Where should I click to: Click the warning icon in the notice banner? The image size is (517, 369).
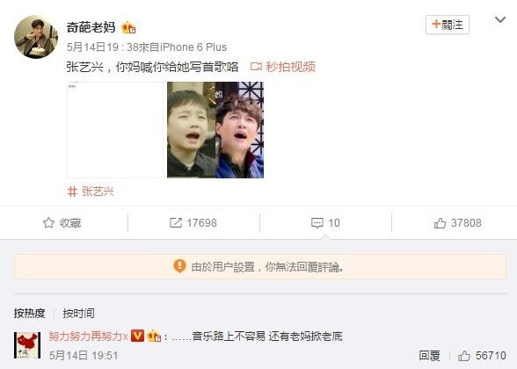(x=179, y=266)
